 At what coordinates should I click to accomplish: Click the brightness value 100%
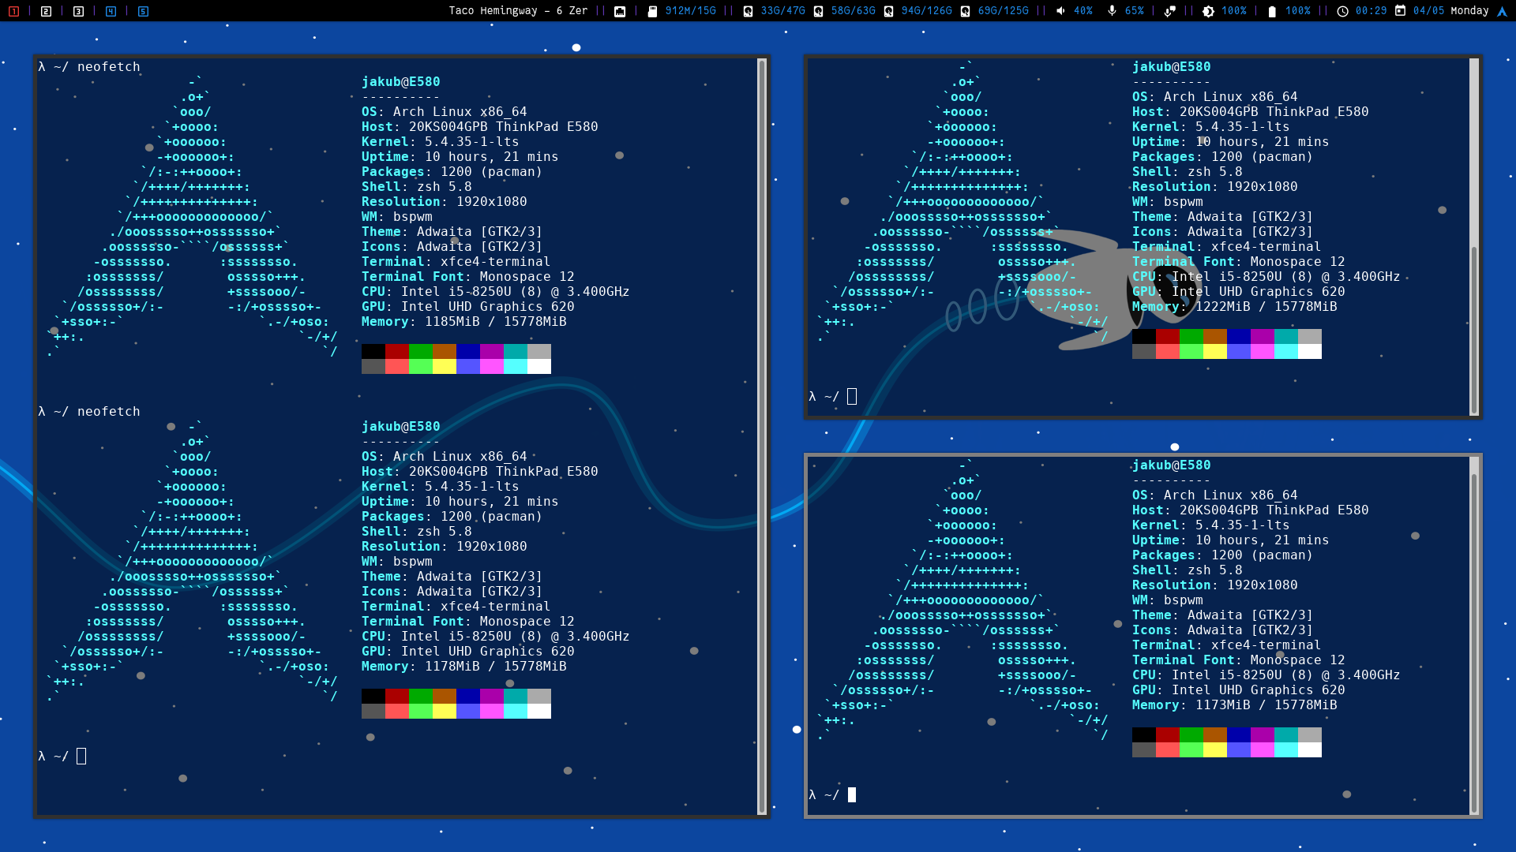[x=1234, y=11]
